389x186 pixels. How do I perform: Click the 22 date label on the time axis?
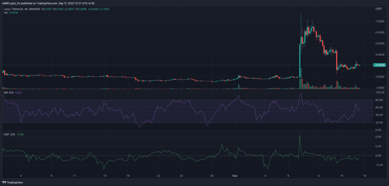tap(158, 176)
